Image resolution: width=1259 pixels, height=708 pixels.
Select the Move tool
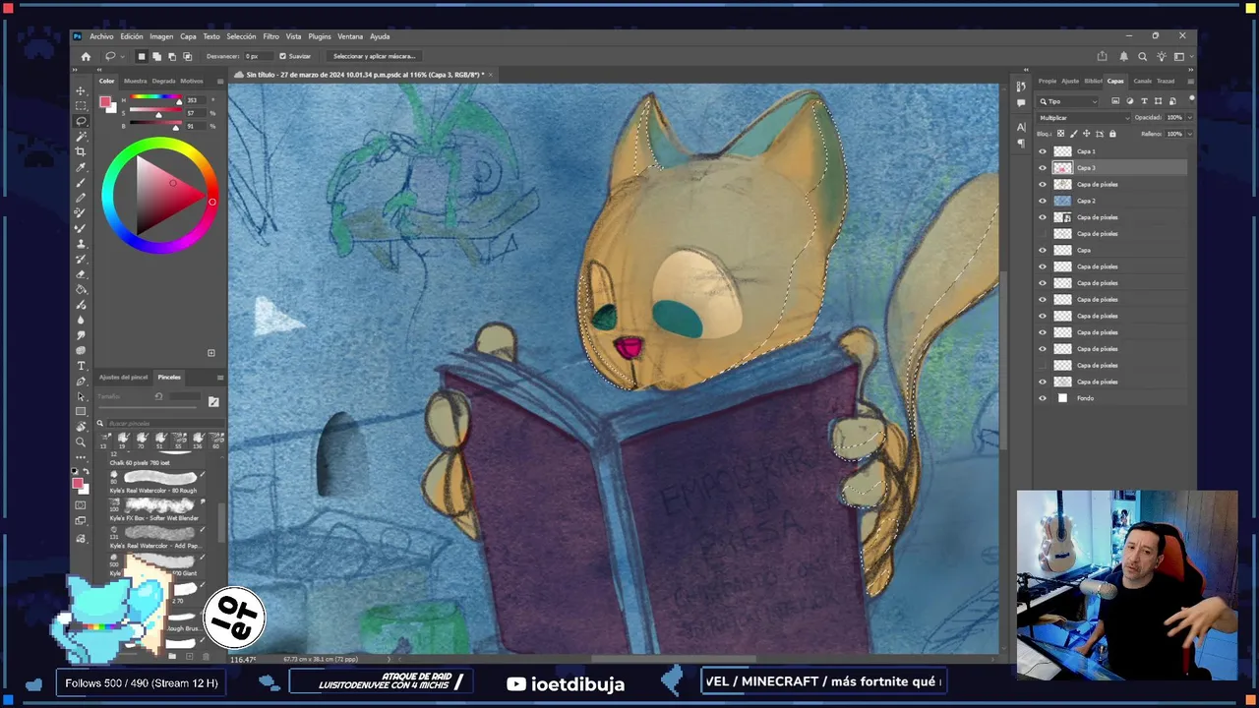pyautogui.click(x=81, y=90)
